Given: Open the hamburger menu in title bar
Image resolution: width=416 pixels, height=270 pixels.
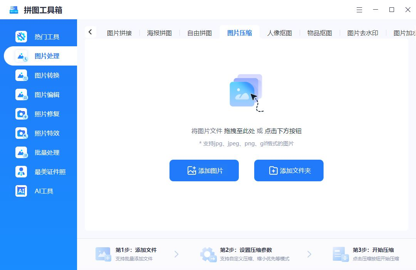Looking at the screenshot, I should pos(359,10).
